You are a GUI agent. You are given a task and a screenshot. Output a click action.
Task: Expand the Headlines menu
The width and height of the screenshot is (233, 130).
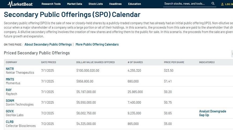pos(115,4)
